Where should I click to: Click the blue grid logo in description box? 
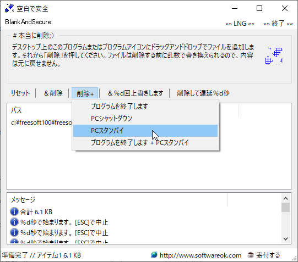coord(274,55)
